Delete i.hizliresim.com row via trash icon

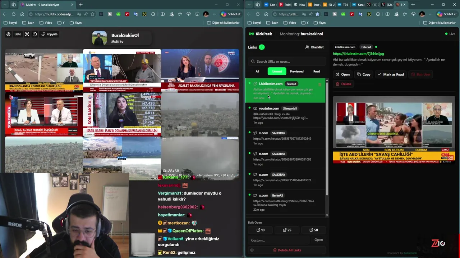tap(320, 85)
